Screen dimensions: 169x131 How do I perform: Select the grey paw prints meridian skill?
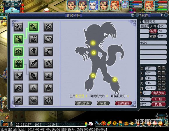(x=18, y=27)
